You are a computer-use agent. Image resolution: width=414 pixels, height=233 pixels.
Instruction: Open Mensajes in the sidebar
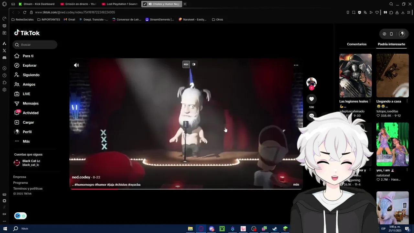pos(27,103)
